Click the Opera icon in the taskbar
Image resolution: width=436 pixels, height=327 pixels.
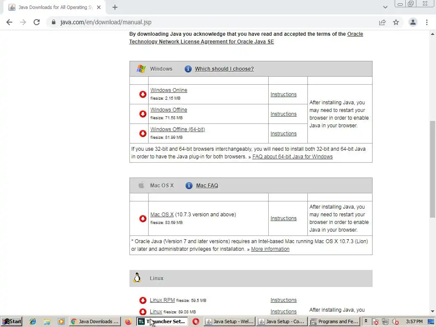point(196,321)
